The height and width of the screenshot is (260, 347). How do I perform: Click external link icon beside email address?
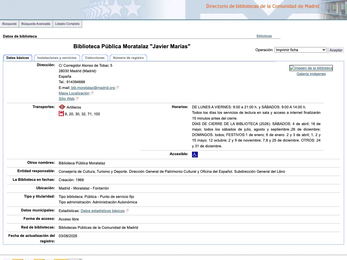pos(117,88)
